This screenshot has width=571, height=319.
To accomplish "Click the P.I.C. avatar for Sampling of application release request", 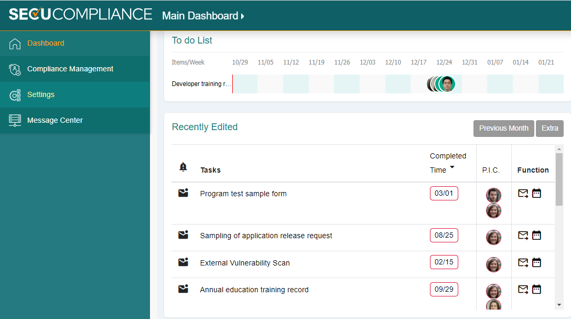I will 493,237.
